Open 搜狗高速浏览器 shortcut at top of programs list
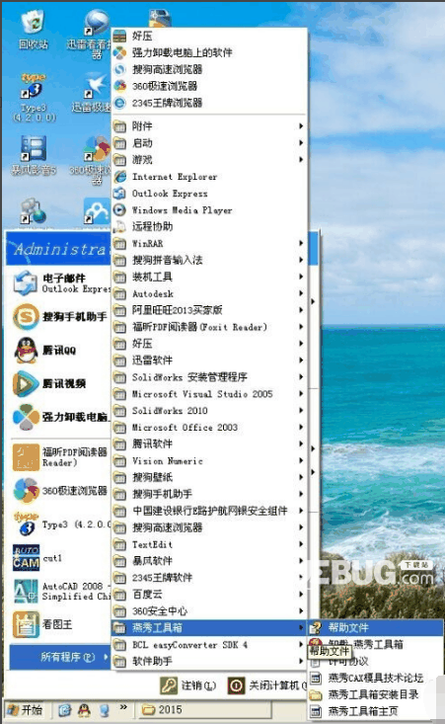Viewport: 445px width, 724px height. (210, 69)
